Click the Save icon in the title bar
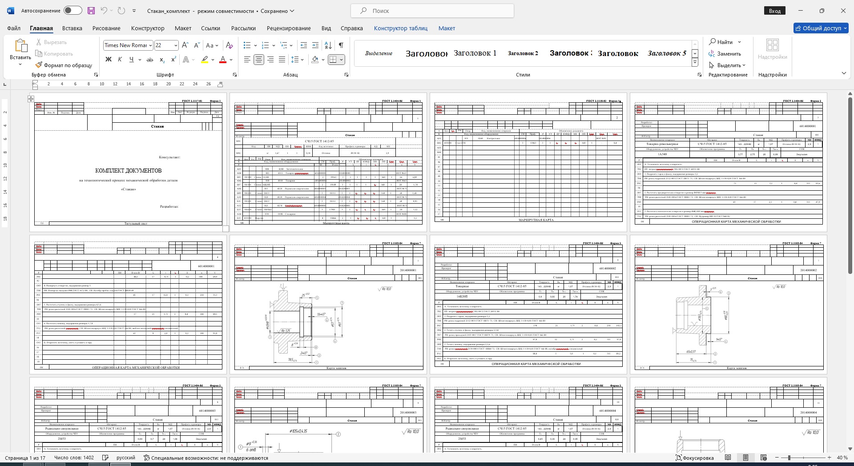Image resolution: width=854 pixels, height=466 pixels. (x=91, y=11)
